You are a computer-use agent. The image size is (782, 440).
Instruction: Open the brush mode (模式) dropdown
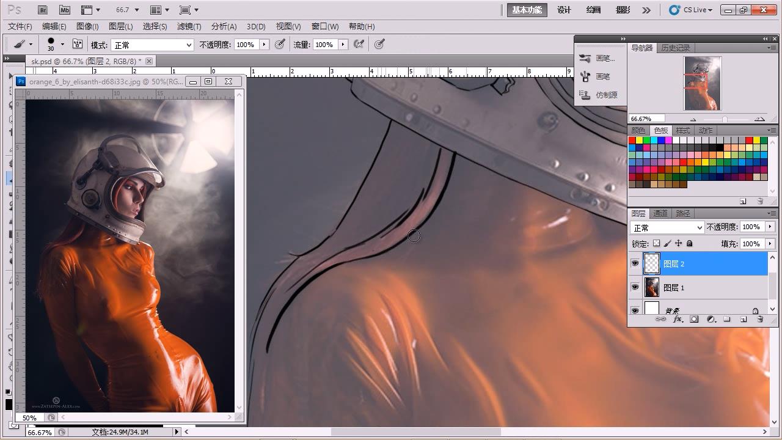(x=152, y=45)
